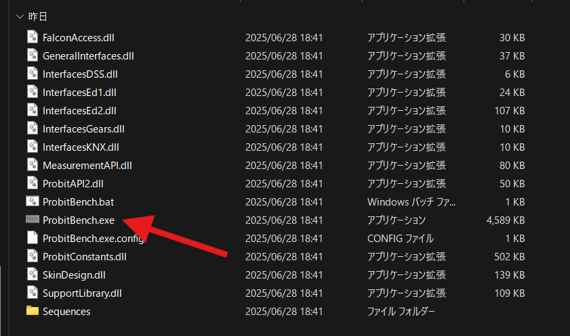Click the GeneralInterfaces.dll file name
Image resolution: width=570 pixels, height=336 pixels.
pos(88,56)
